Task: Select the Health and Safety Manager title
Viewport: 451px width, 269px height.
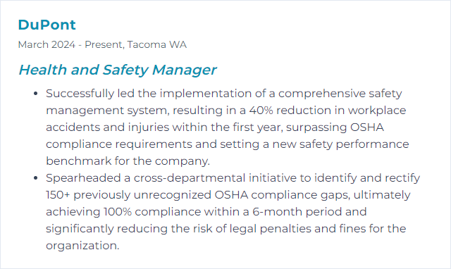Action: pyautogui.click(x=118, y=70)
